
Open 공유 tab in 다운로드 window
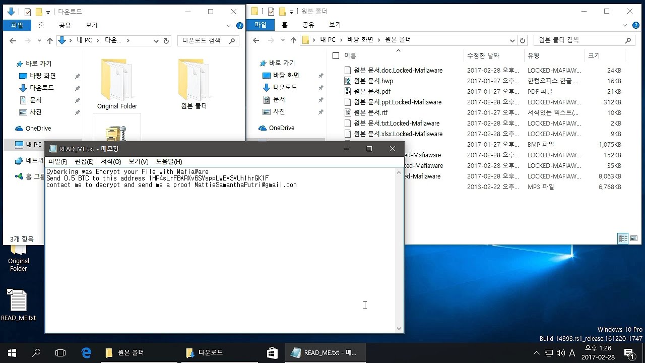click(64, 25)
